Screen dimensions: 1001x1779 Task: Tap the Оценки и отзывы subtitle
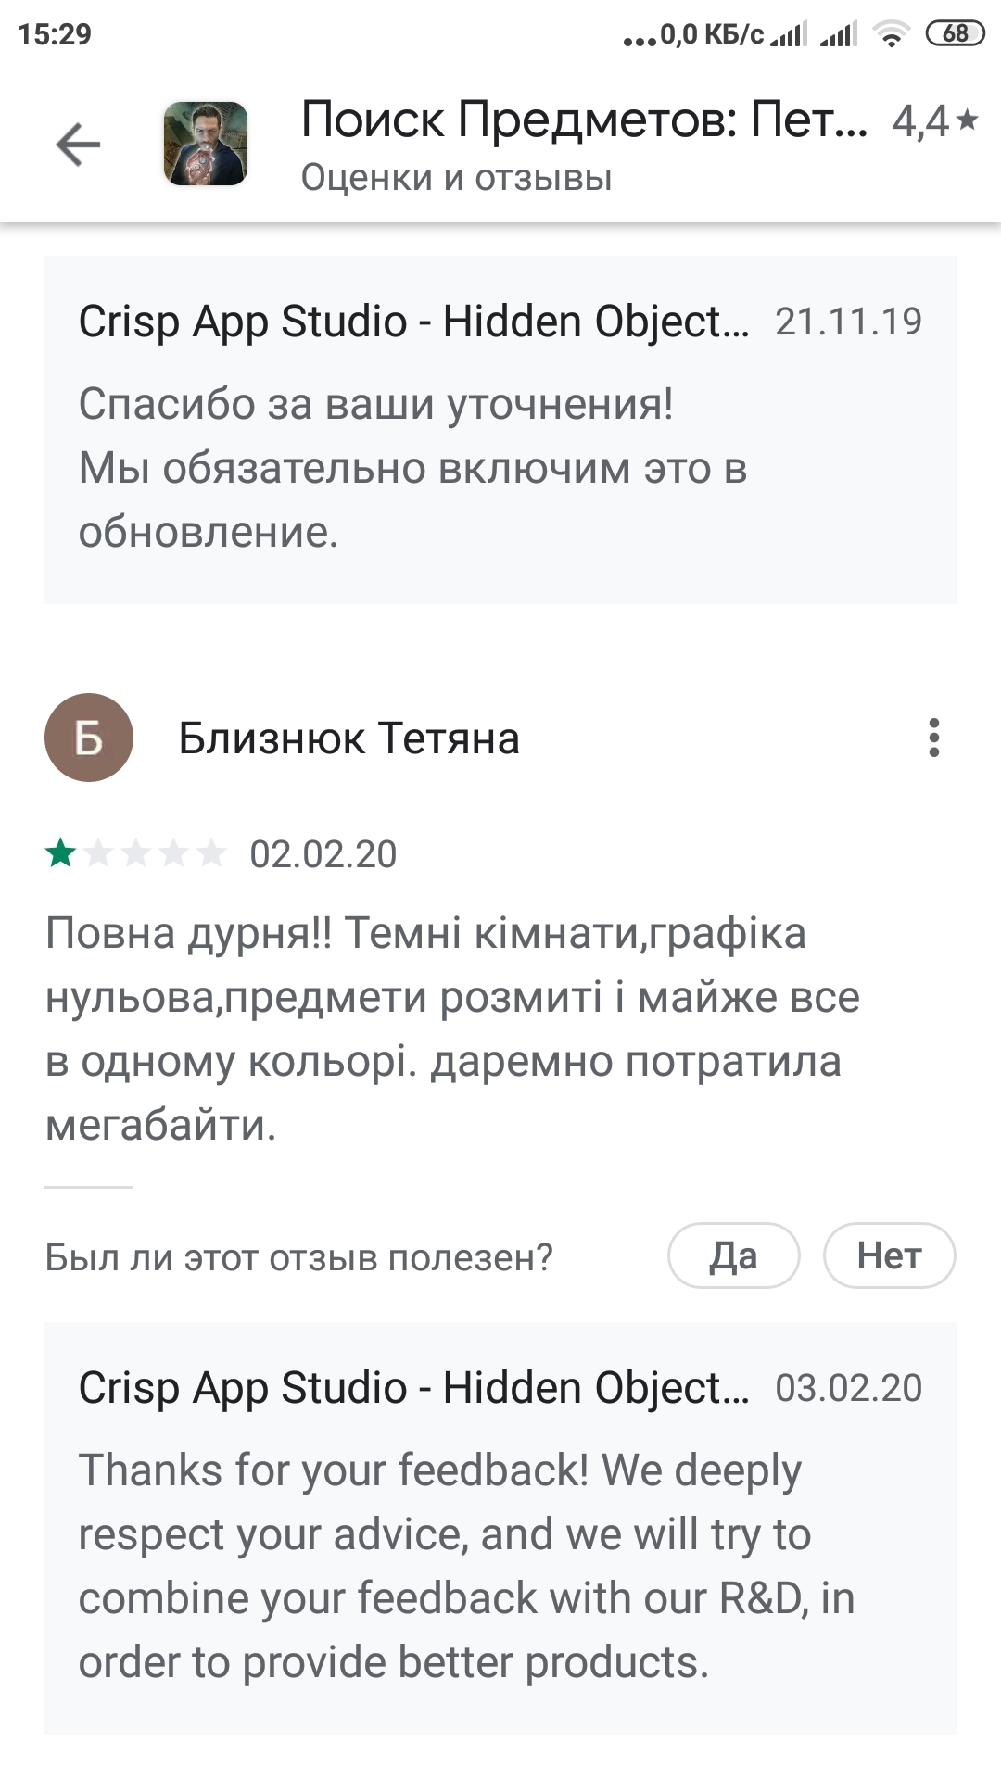point(456,178)
